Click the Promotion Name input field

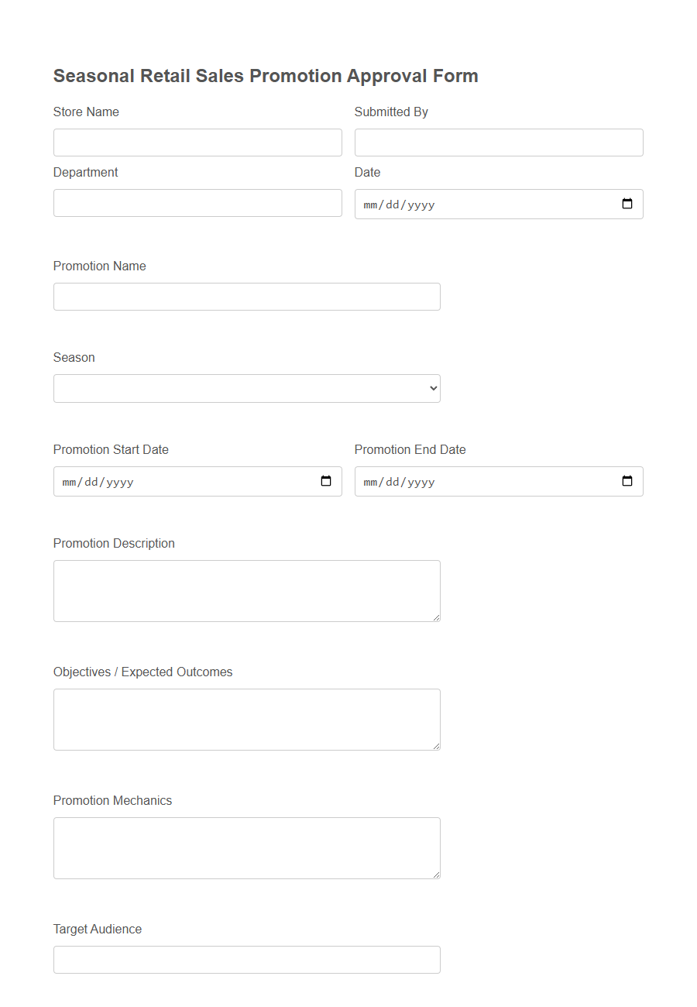coord(246,297)
